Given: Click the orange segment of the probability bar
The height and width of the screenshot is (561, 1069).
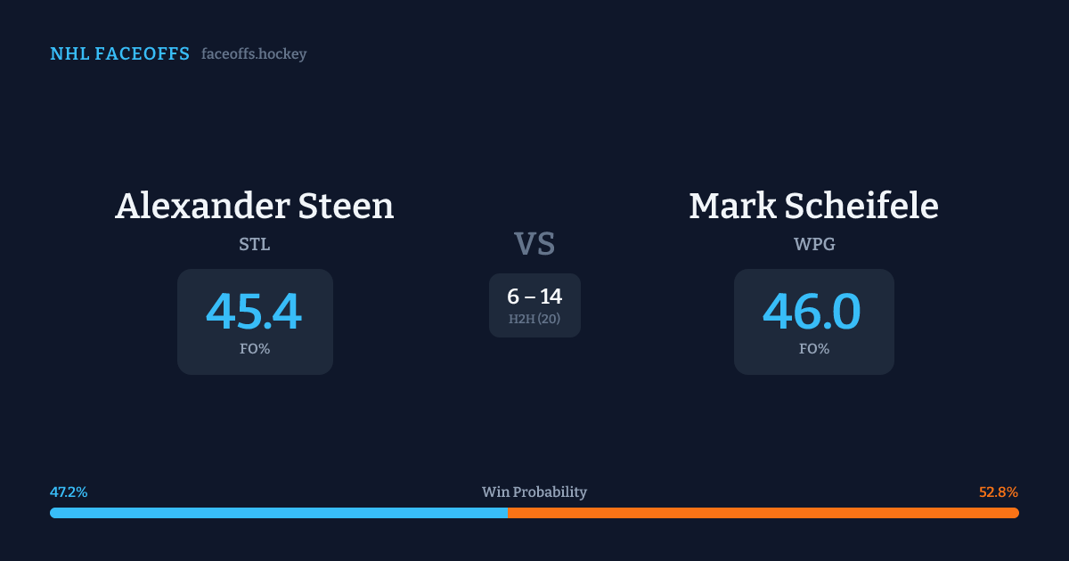Looking at the screenshot, I should [x=763, y=513].
